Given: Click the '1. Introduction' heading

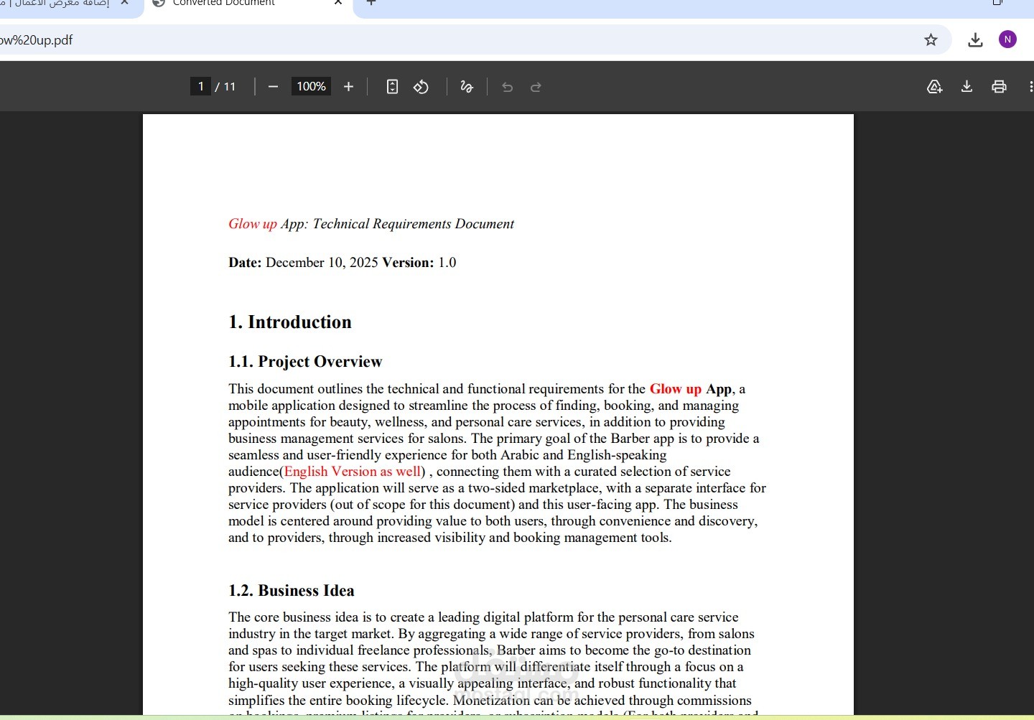Looking at the screenshot, I should pos(290,322).
